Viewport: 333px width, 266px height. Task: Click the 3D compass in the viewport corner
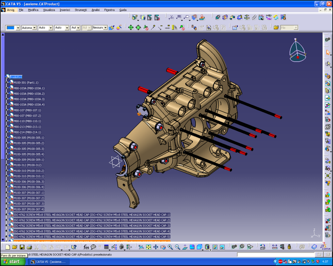(297, 51)
